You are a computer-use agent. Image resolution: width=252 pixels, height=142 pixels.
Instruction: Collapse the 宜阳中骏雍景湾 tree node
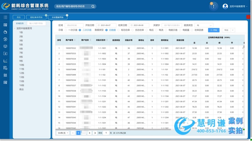[15, 28]
